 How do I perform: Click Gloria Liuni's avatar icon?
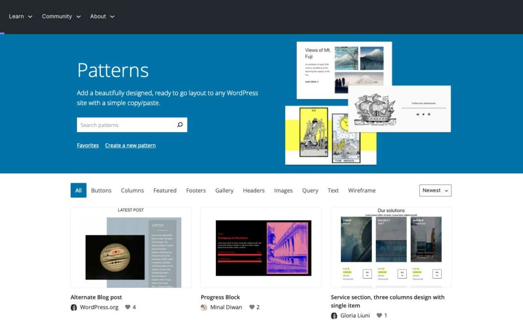(334, 316)
